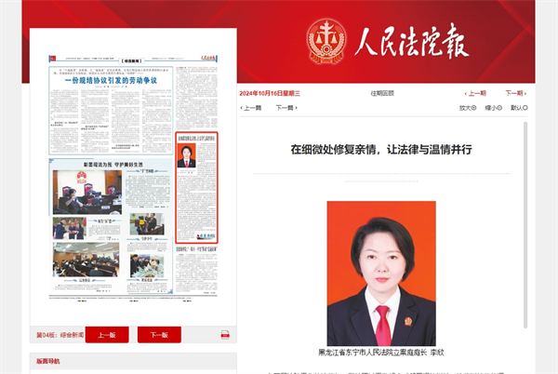This screenshot has width=558, height=374.
Task: Shrink text with 缩小 control
Action: (x=493, y=108)
